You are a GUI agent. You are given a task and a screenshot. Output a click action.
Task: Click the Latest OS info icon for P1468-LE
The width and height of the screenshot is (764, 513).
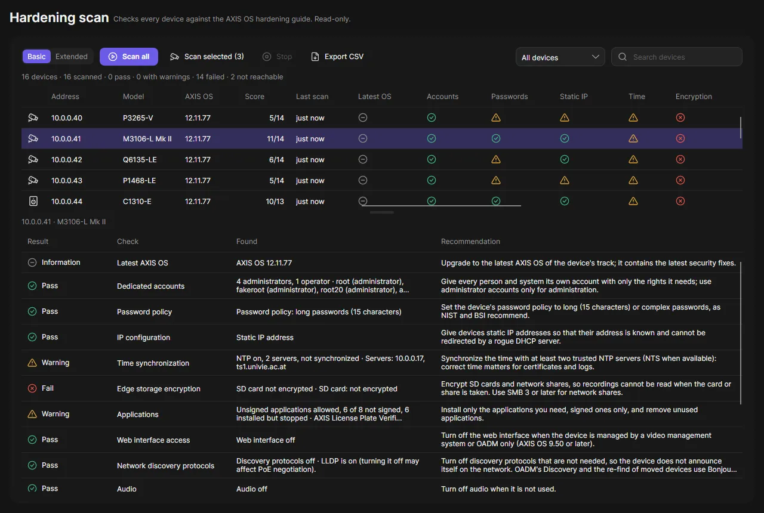pos(362,181)
